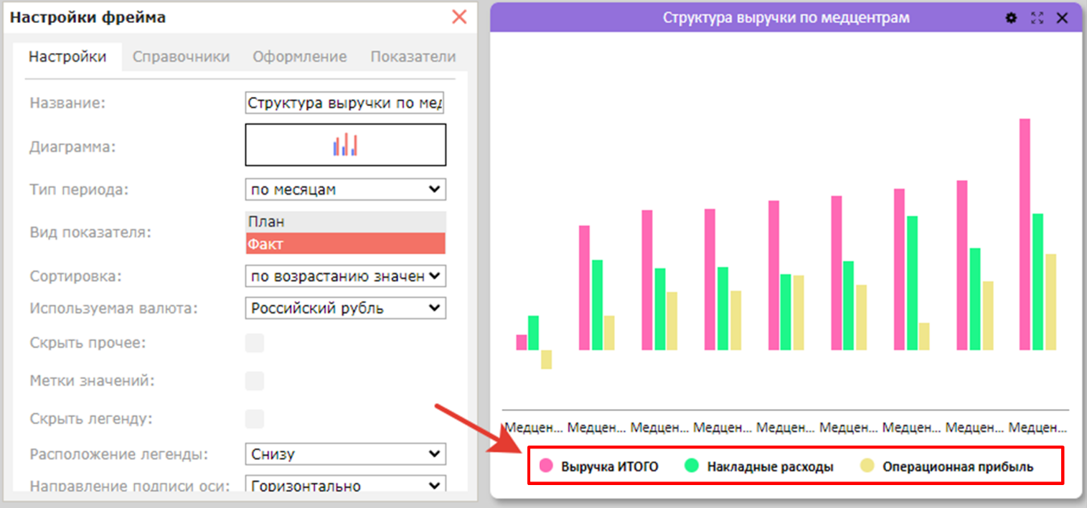Close the Структура выручки chart frame
This screenshot has width=1087, height=508.
(x=1063, y=18)
